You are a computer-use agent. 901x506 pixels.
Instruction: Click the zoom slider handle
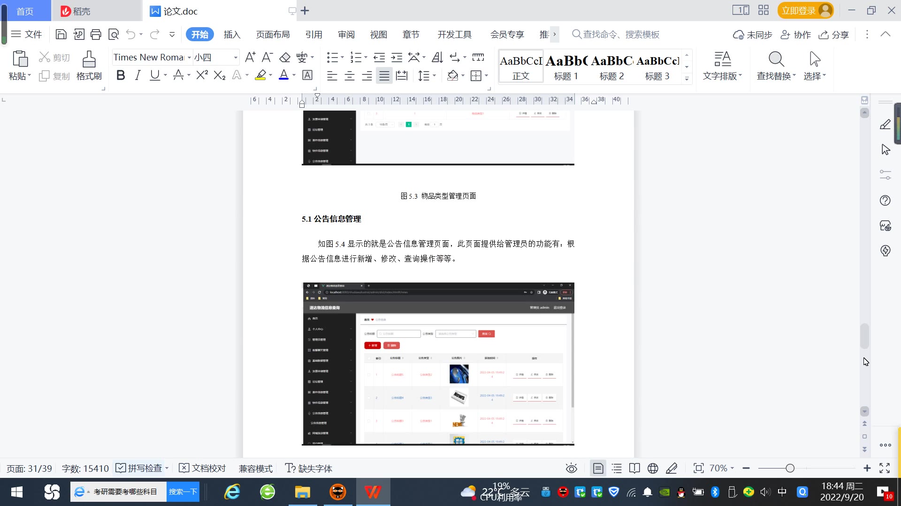click(x=790, y=468)
